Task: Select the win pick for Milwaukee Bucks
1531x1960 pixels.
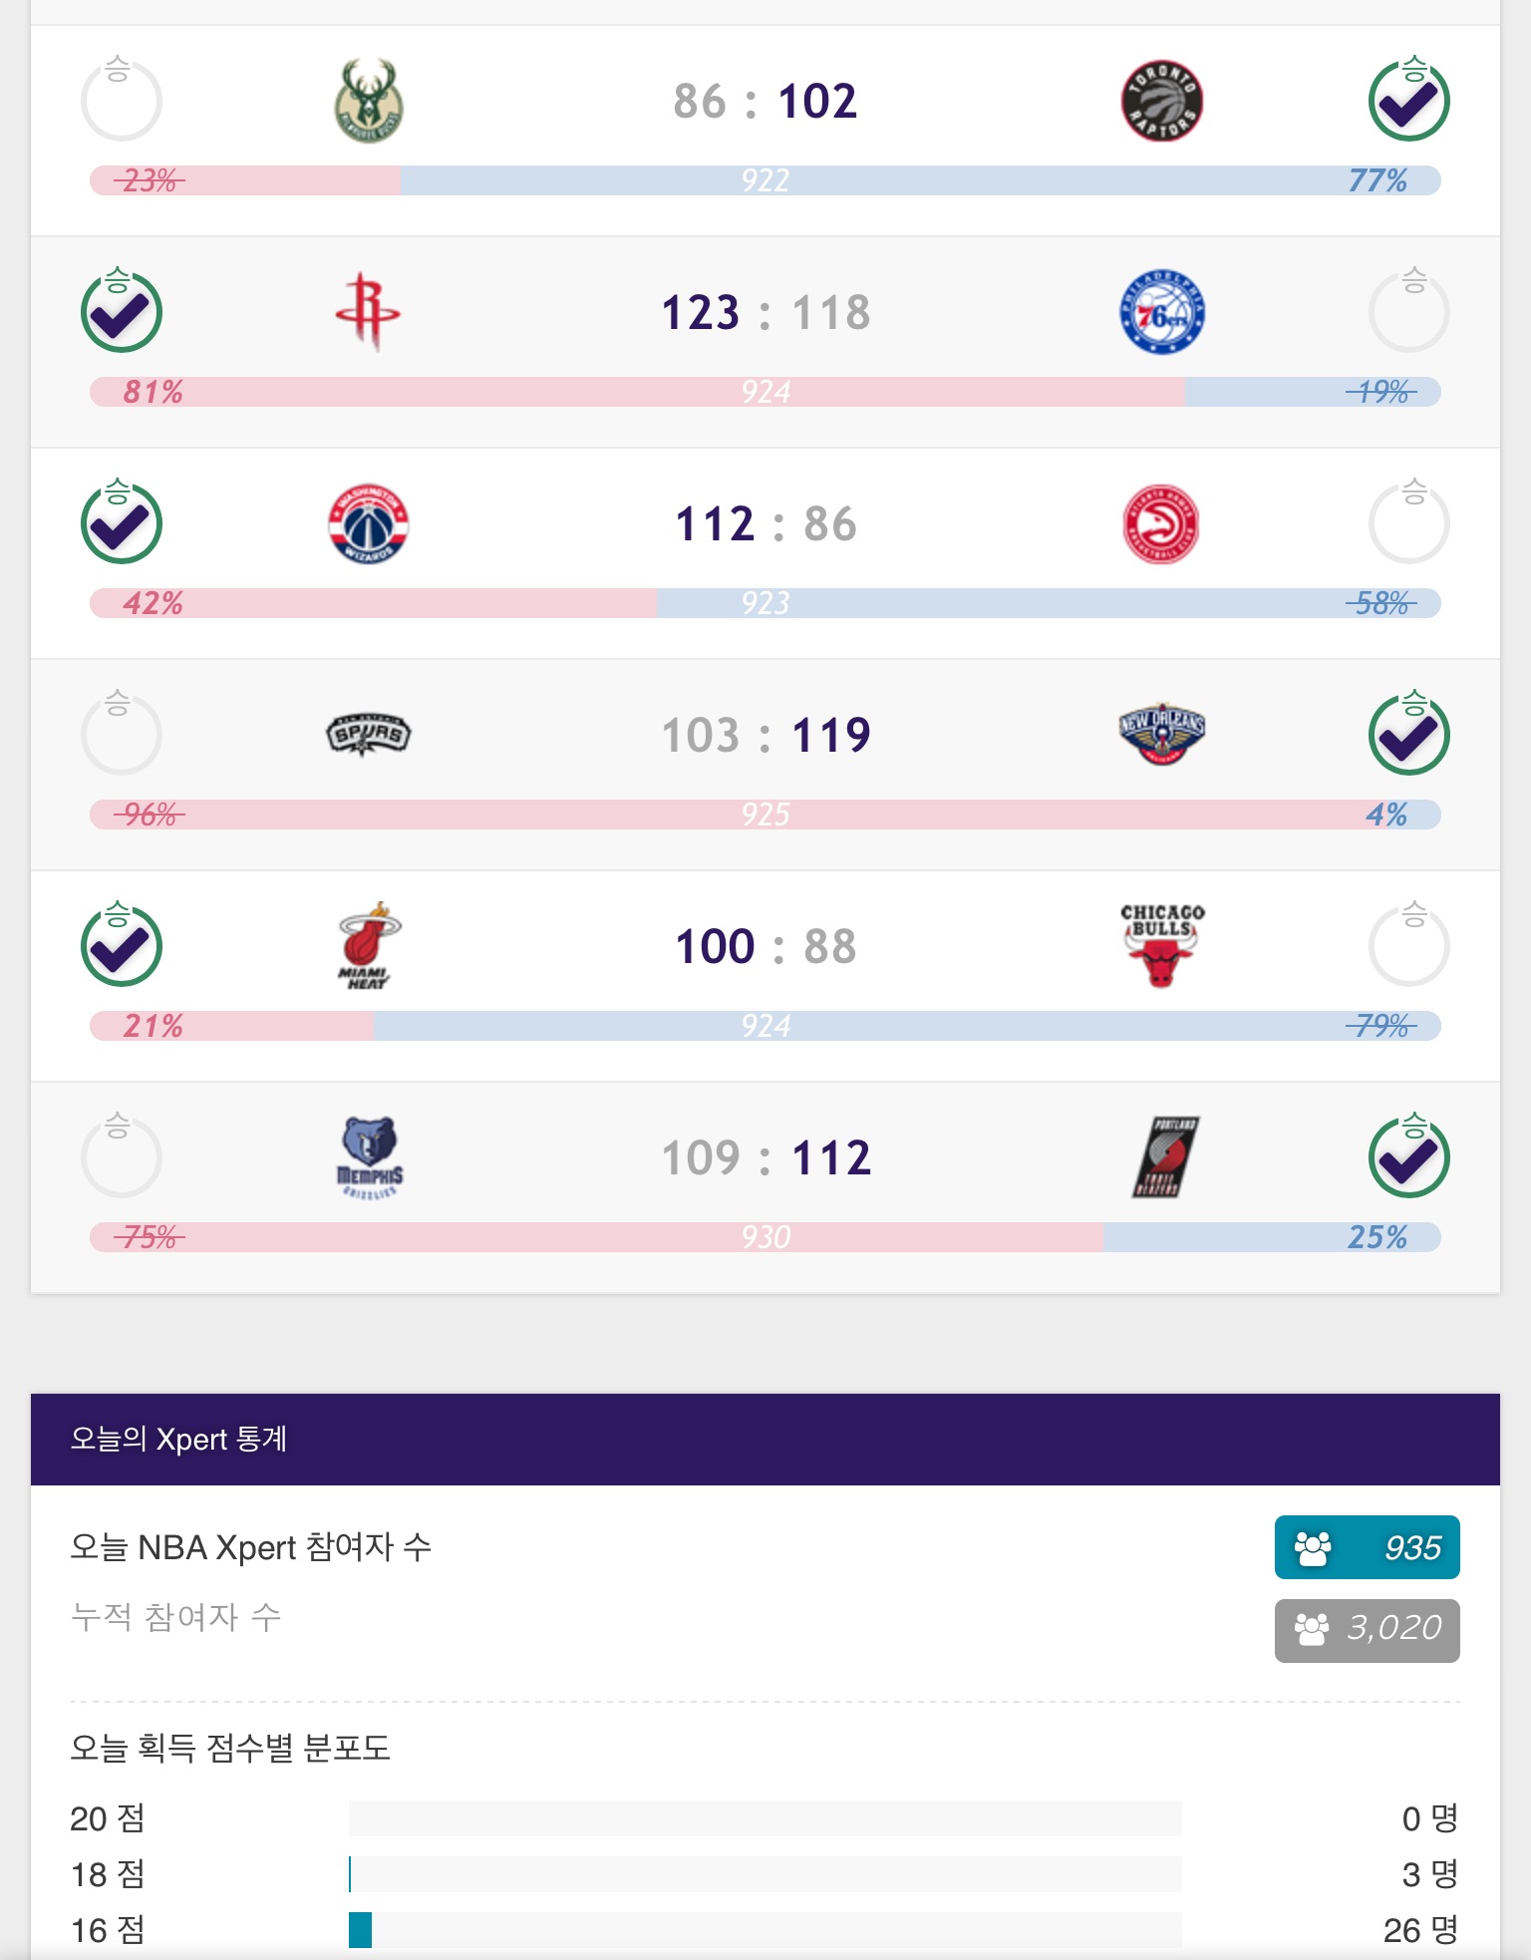Action: (121, 101)
